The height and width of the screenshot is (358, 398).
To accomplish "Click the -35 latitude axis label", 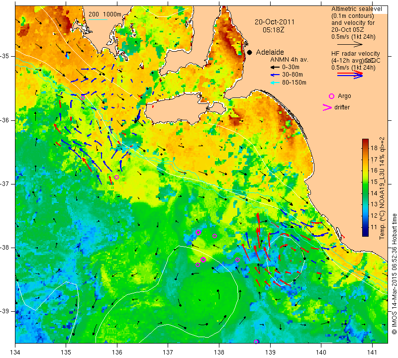I will tap(5, 56).
